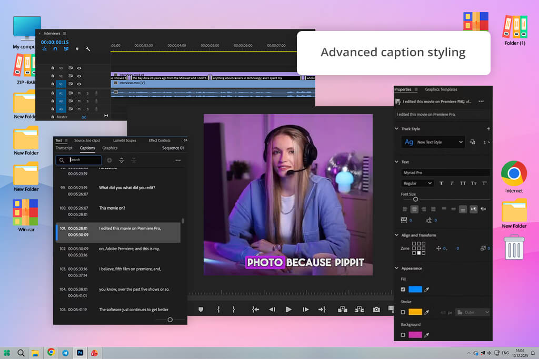Collapse Align and Transform section
Image resolution: width=539 pixels, height=359 pixels.
coord(397,235)
